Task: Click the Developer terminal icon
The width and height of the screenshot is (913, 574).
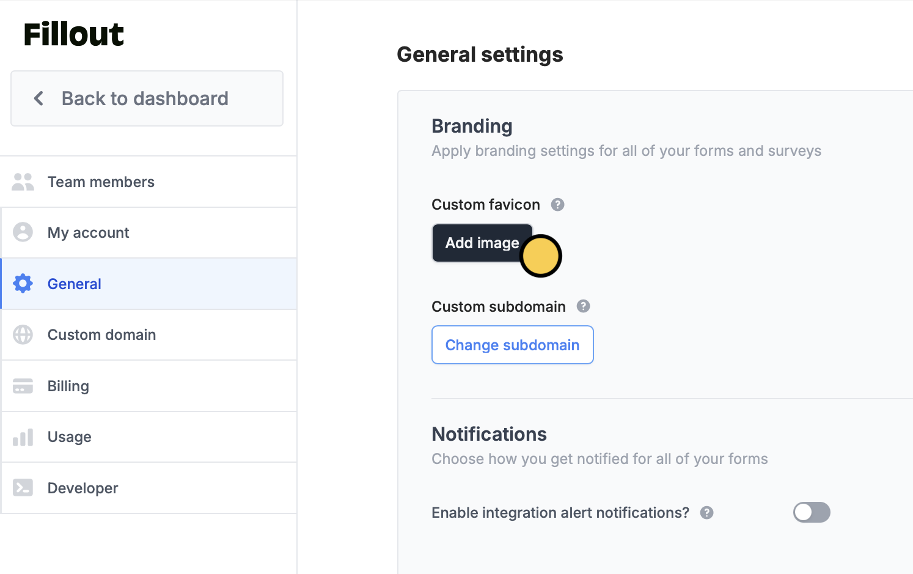Action: click(x=23, y=487)
